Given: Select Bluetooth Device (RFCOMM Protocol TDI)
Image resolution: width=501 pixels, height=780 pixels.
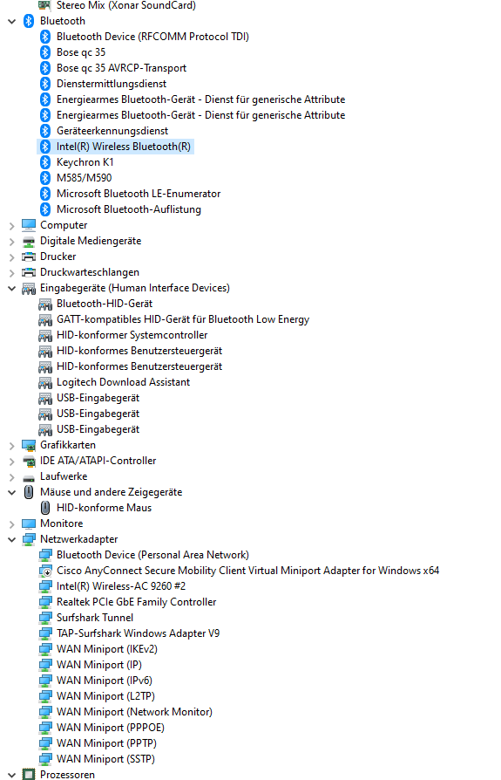Looking at the screenshot, I should click(152, 37).
